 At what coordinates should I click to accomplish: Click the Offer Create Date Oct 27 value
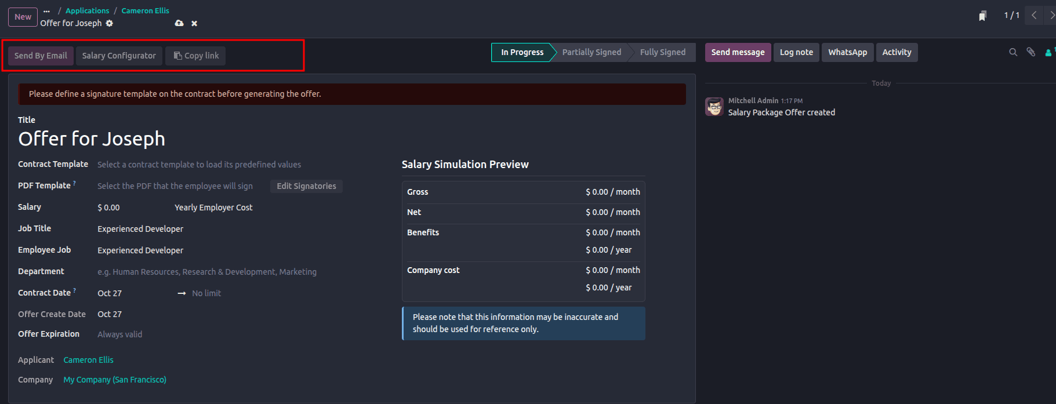coord(110,314)
